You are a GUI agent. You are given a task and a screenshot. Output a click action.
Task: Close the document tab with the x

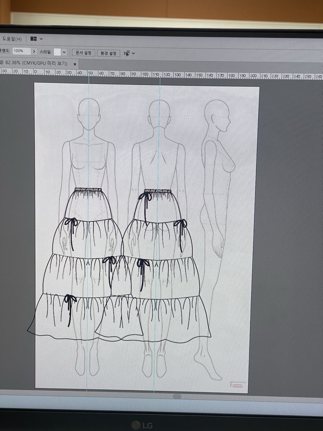tap(75, 64)
